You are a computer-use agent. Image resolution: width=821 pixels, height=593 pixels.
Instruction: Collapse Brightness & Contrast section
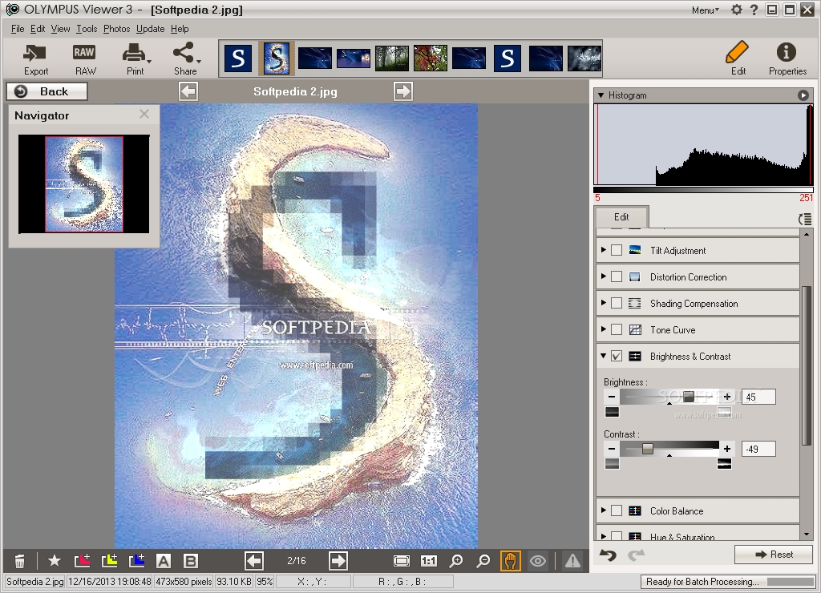coord(603,355)
